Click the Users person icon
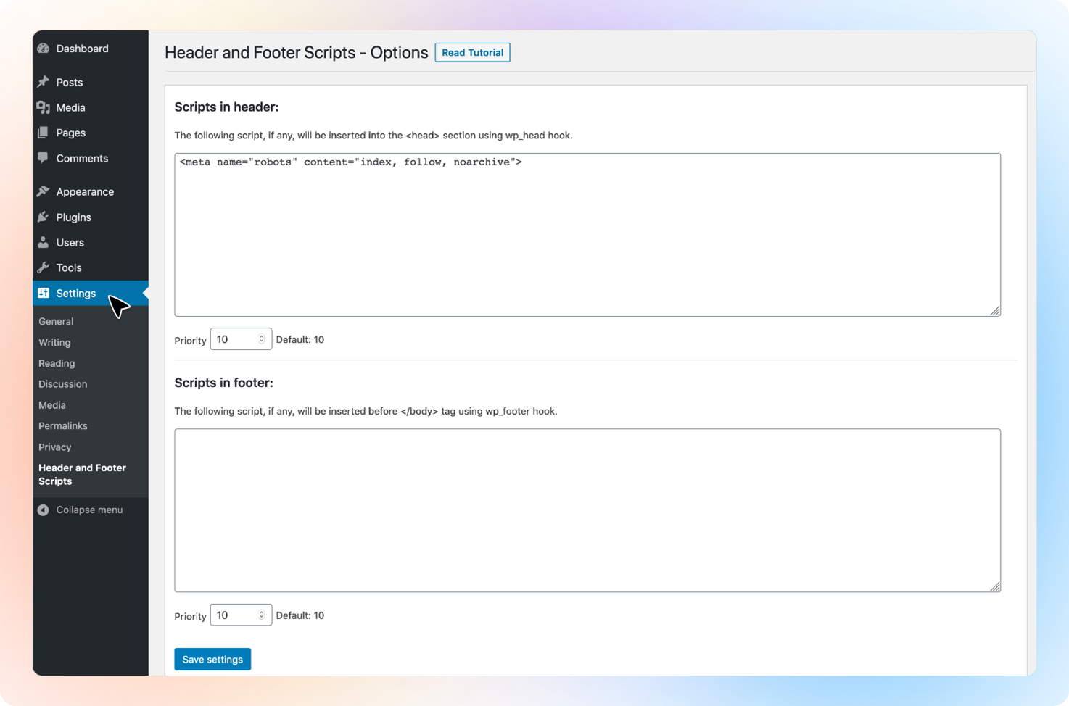 [44, 242]
